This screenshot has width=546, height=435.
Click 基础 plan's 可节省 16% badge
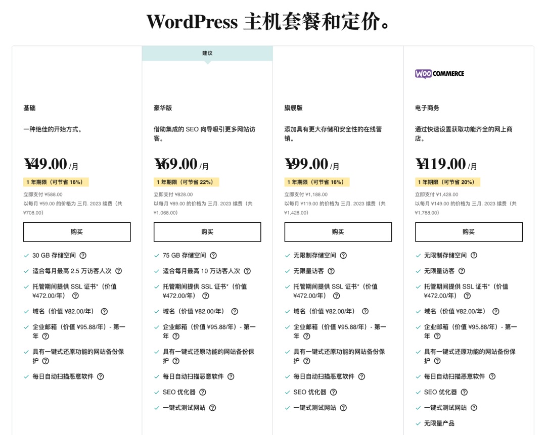(x=56, y=182)
